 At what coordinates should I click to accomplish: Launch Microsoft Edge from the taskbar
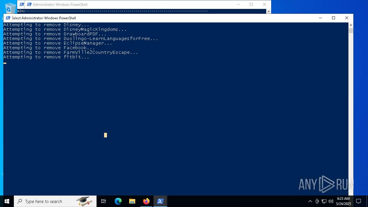[x=118, y=201]
